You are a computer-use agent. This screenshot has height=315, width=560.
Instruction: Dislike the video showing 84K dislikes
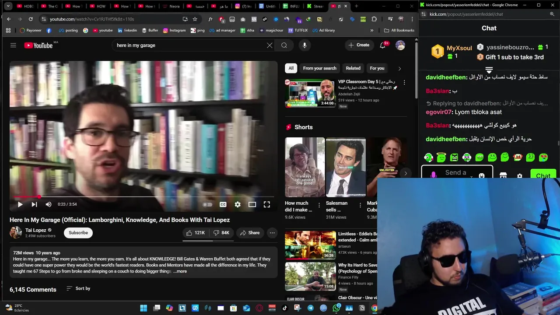click(x=221, y=233)
